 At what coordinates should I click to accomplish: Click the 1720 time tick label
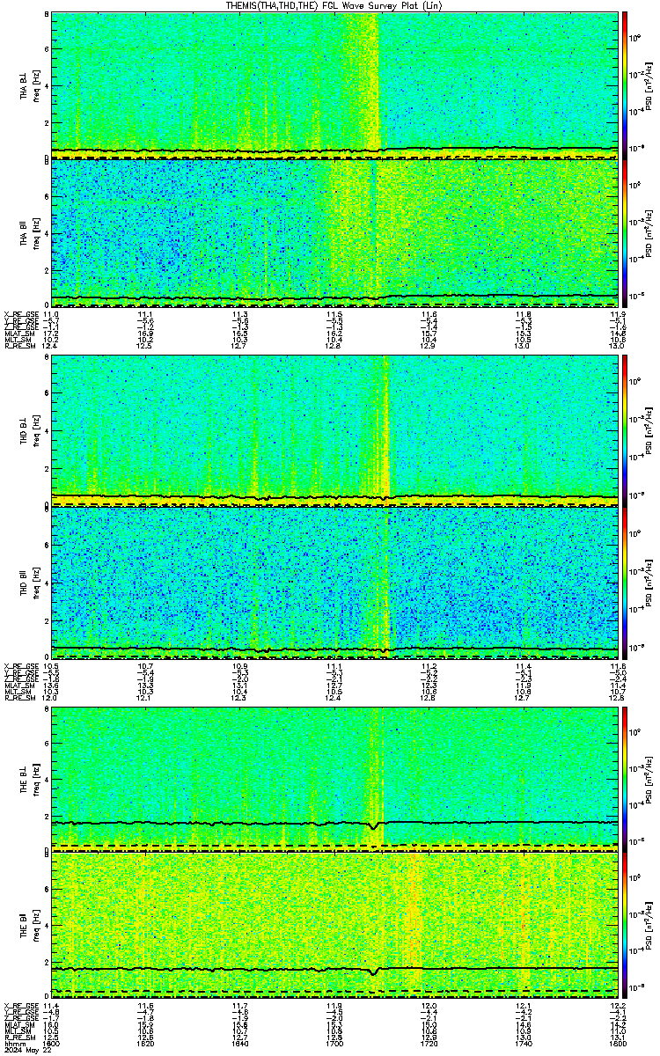coord(429,1043)
